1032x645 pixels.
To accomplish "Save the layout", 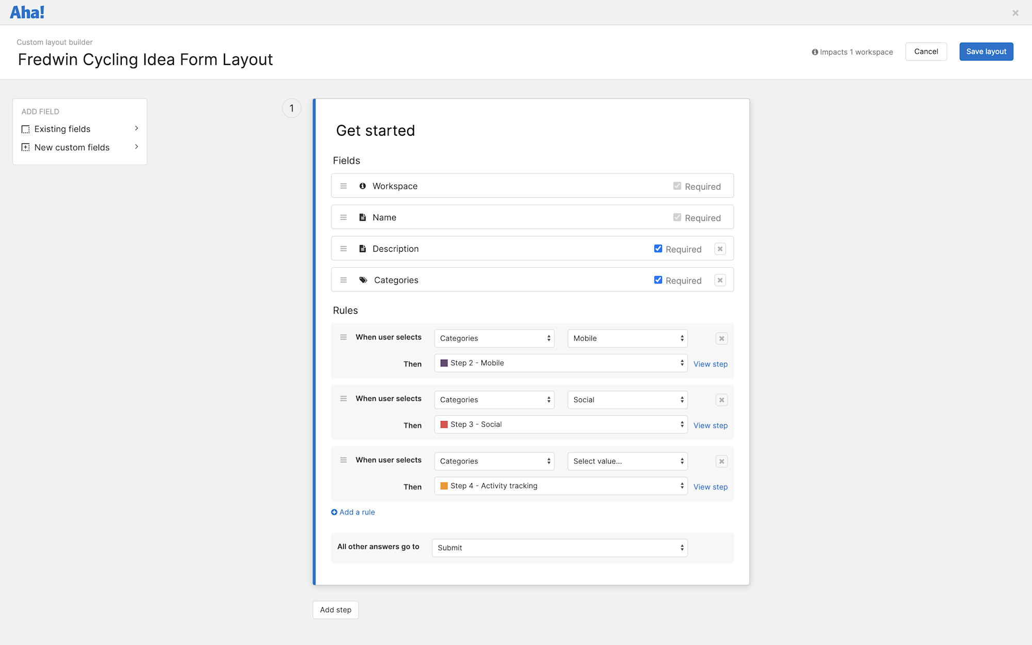I will point(986,51).
